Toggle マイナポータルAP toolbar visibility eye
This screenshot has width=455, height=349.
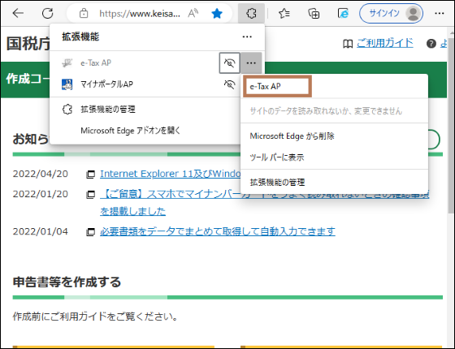[x=229, y=84]
